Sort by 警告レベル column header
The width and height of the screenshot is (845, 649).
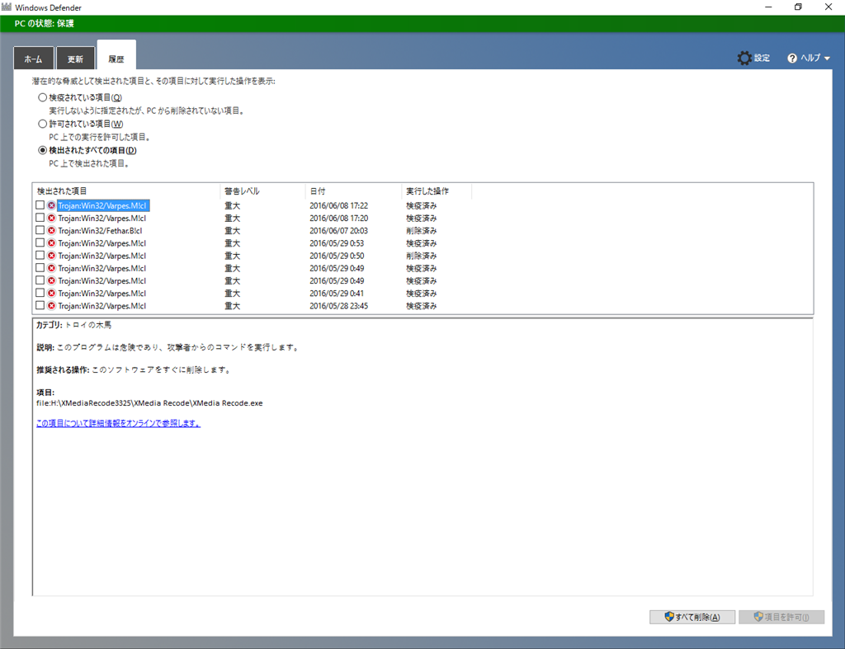coord(262,191)
